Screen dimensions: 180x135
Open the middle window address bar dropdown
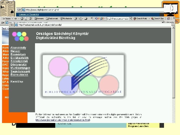pos(163,22)
